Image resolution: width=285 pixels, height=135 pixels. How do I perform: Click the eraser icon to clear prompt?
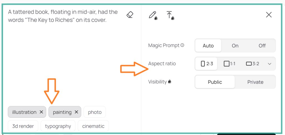[130, 15]
